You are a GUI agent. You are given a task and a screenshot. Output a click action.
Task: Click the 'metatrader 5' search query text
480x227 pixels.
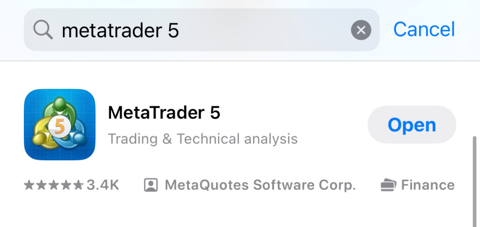click(x=120, y=30)
